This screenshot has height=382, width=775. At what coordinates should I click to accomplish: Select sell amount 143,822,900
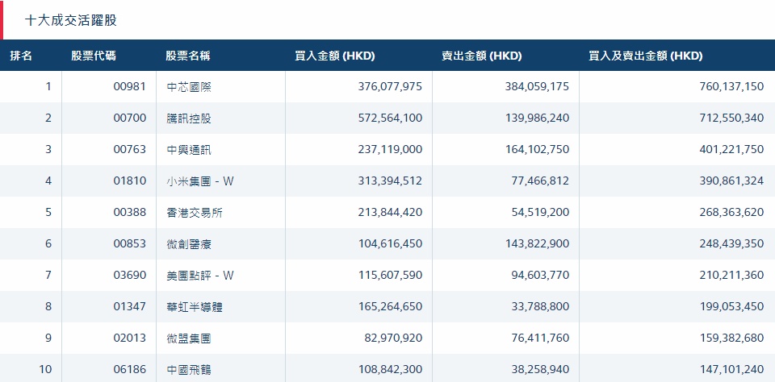(x=537, y=243)
